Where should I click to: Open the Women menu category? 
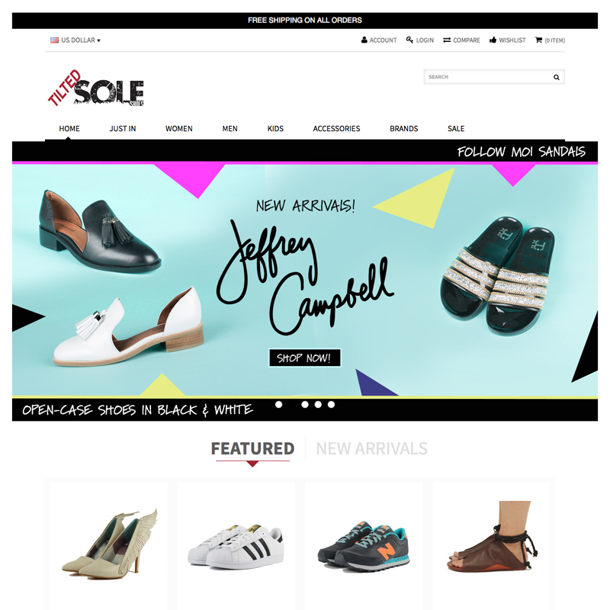(x=179, y=128)
